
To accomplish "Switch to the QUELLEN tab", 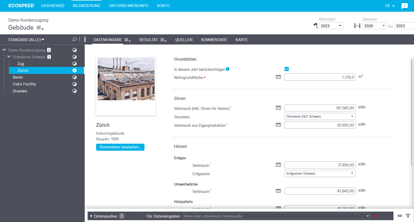I will [x=184, y=40].
